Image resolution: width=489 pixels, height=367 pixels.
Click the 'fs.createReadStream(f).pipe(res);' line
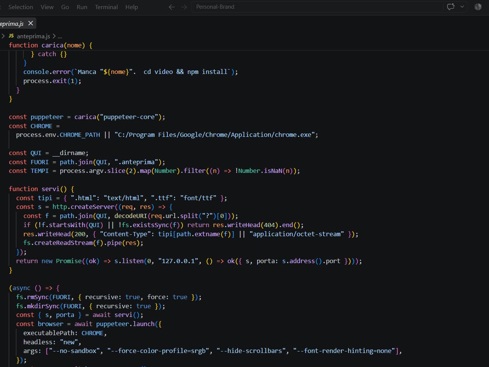pos(83,243)
